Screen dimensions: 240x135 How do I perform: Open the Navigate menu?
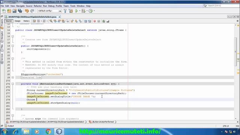pos(20,6)
